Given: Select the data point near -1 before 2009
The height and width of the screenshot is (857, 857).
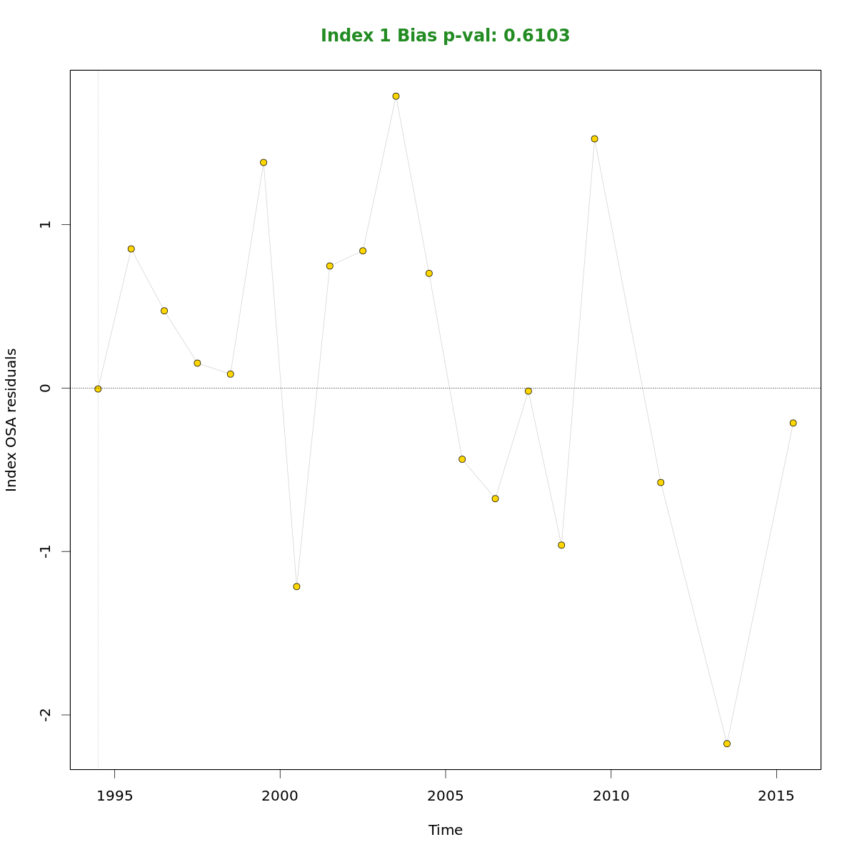Looking at the screenshot, I should (561, 545).
